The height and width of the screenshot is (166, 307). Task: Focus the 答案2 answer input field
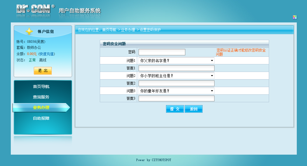click(x=176, y=83)
